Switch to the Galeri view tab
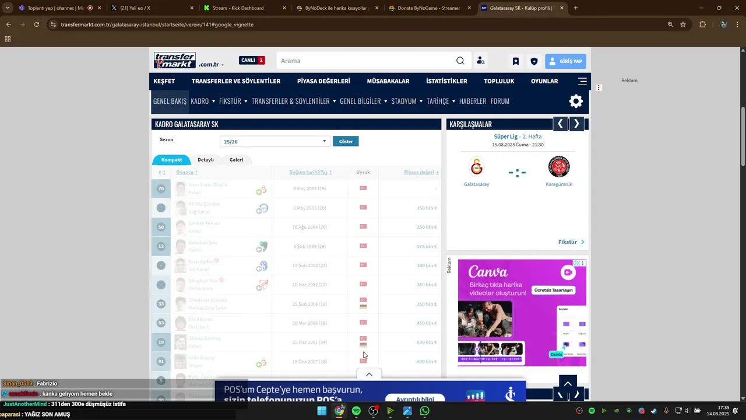The width and height of the screenshot is (746, 420). click(236, 160)
